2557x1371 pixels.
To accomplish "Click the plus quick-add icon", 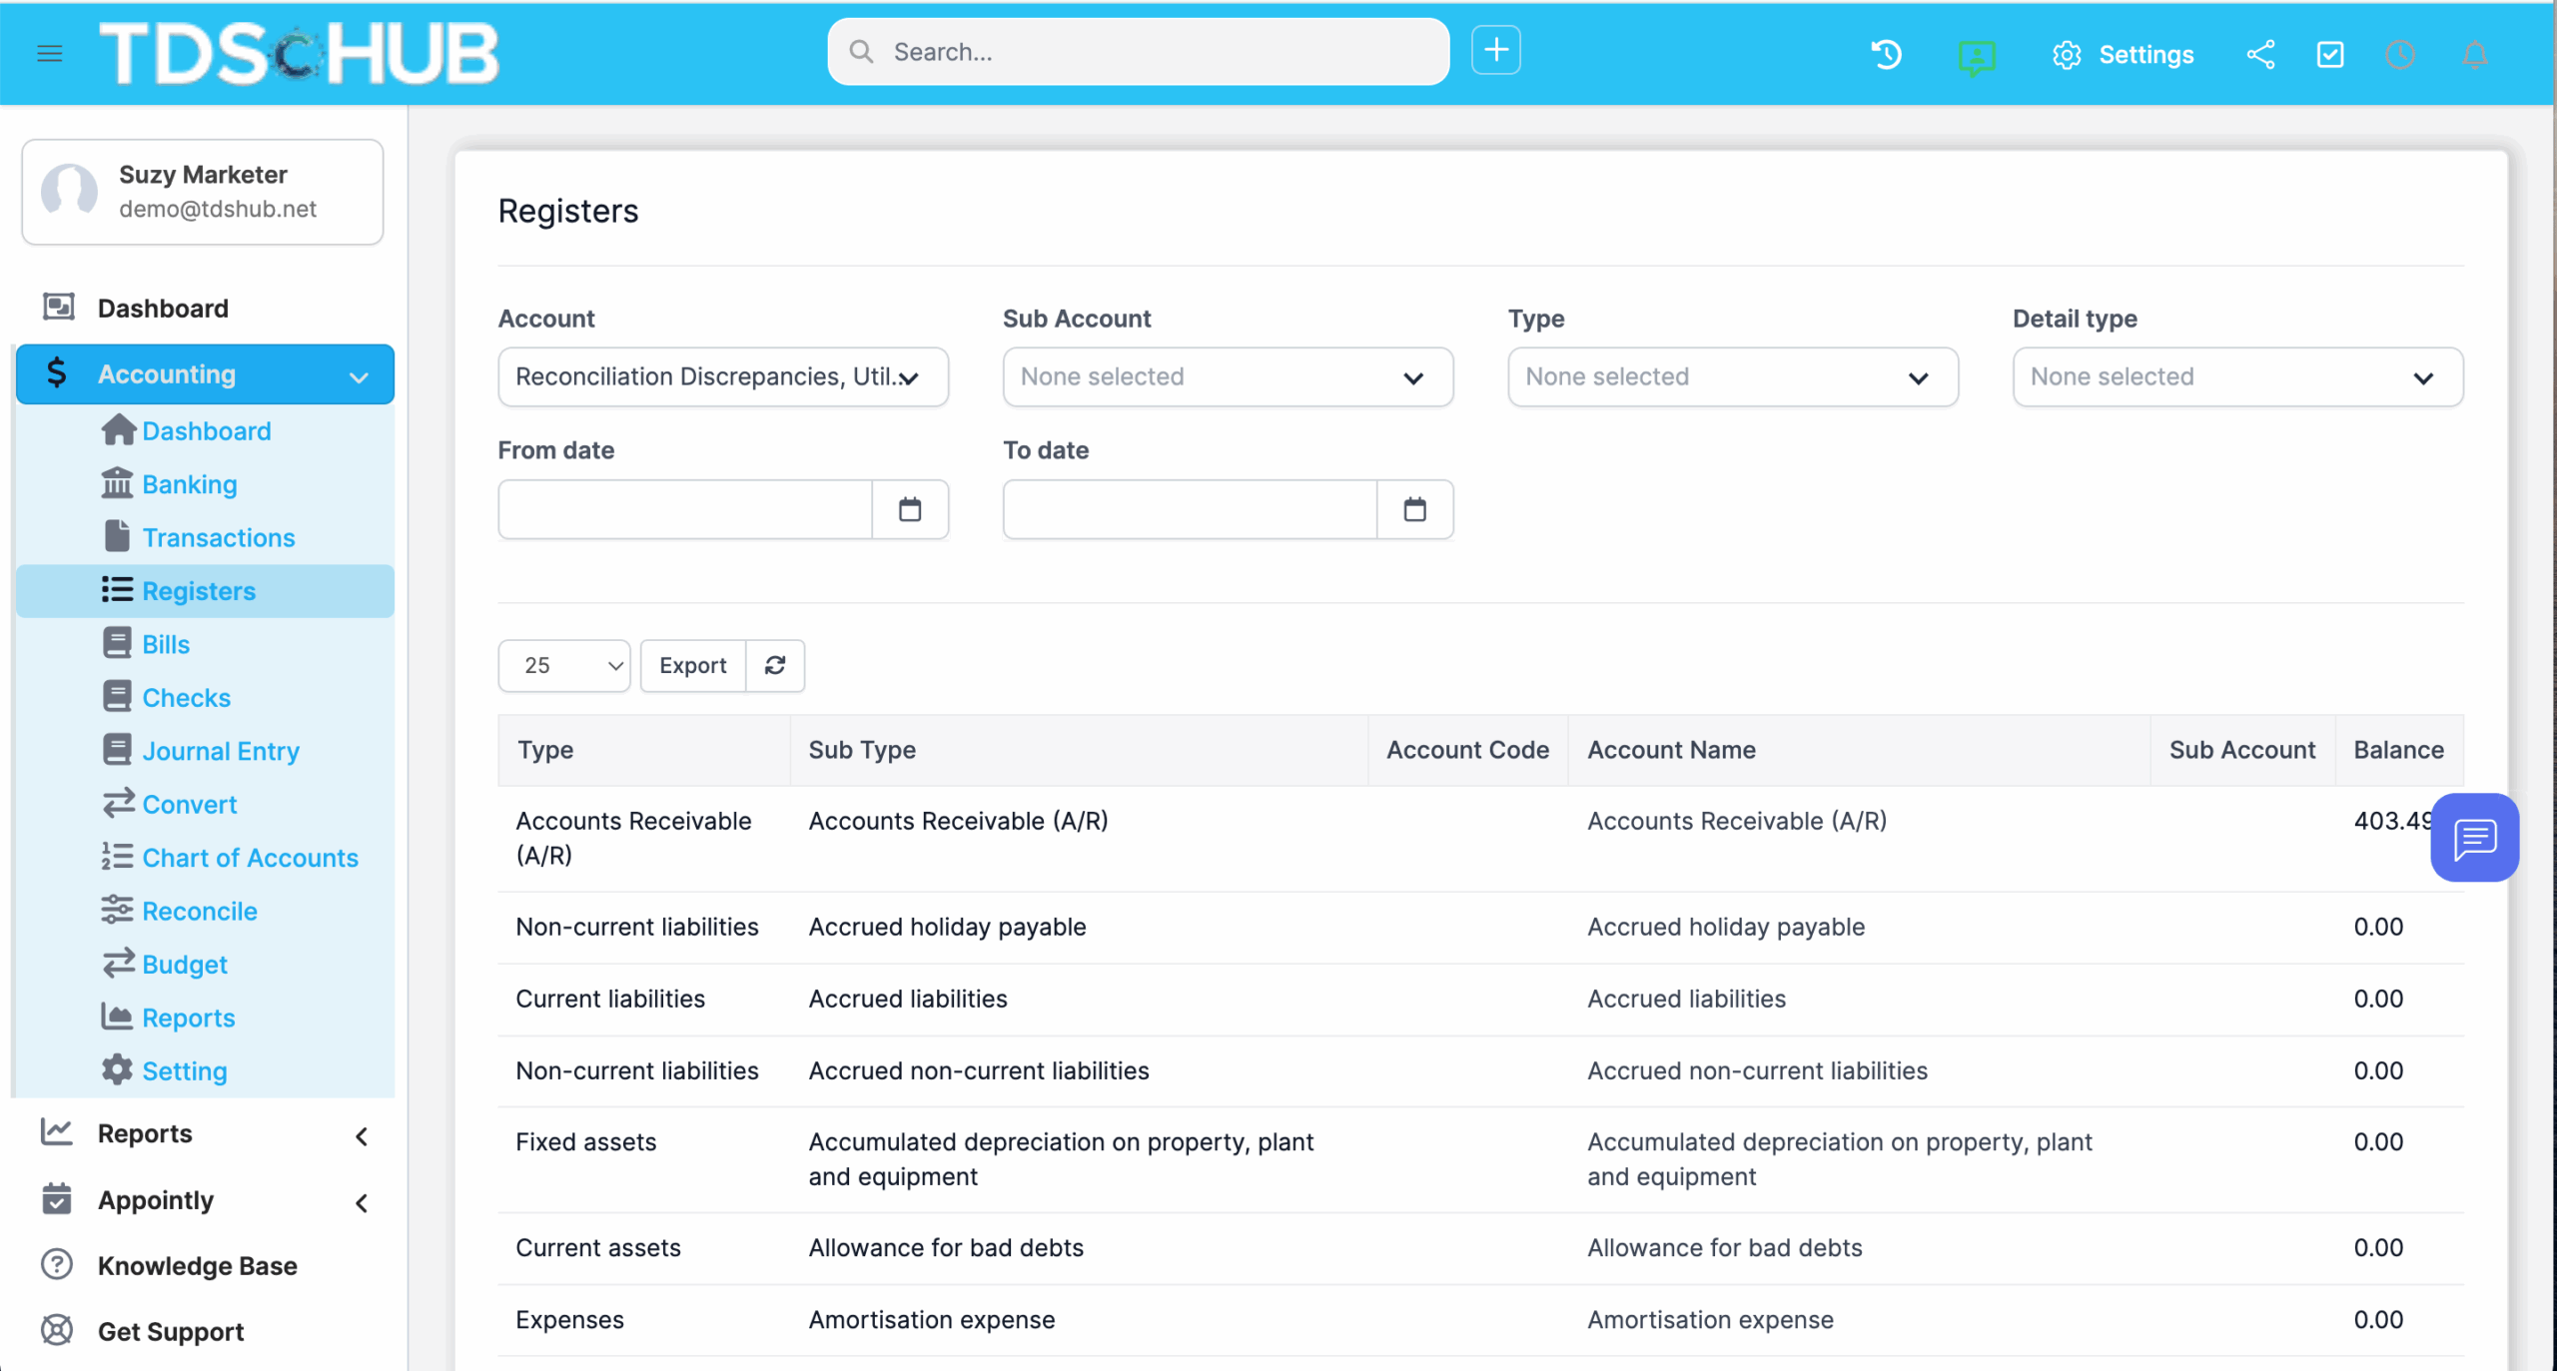I will click(x=1495, y=50).
